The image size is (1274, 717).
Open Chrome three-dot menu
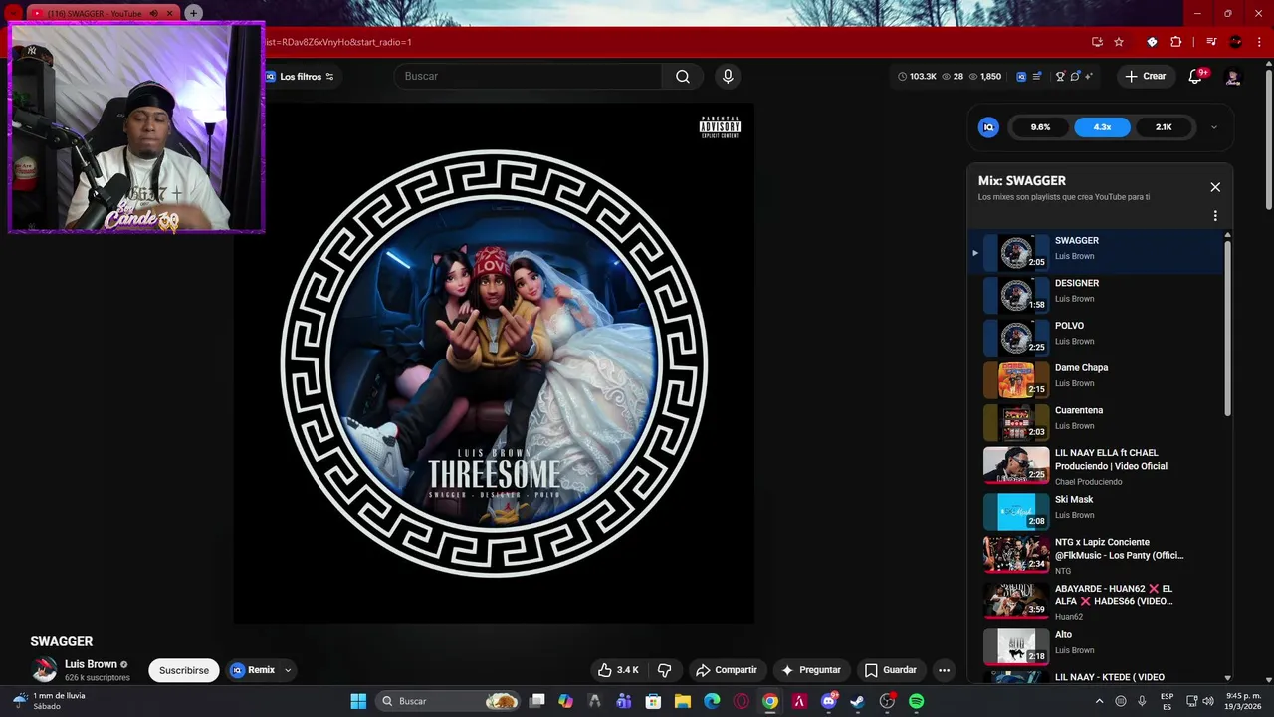[1259, 42]
